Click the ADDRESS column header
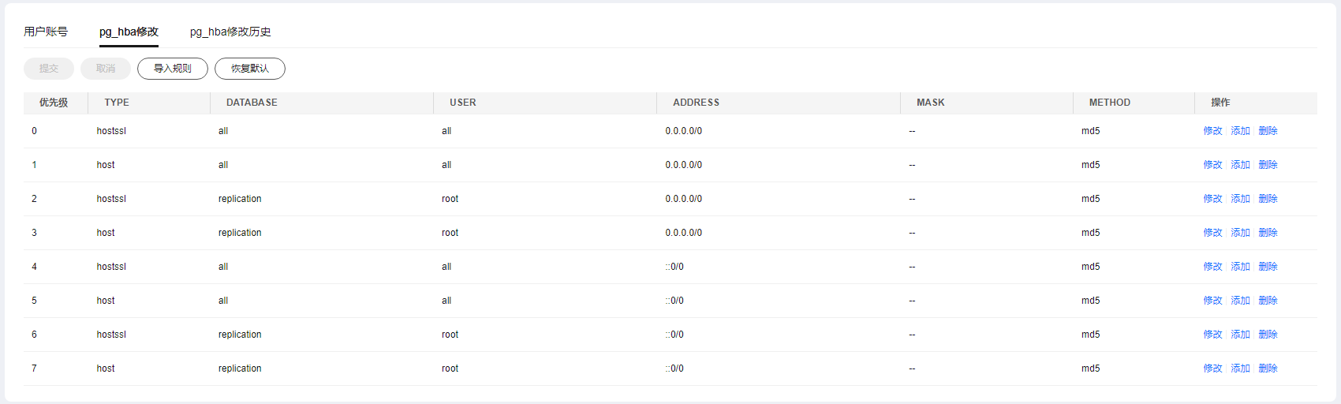Screen dimensions: 1341x404 (696, 103)
